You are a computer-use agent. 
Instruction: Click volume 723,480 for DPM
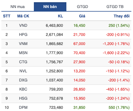(x=56, y=107)
